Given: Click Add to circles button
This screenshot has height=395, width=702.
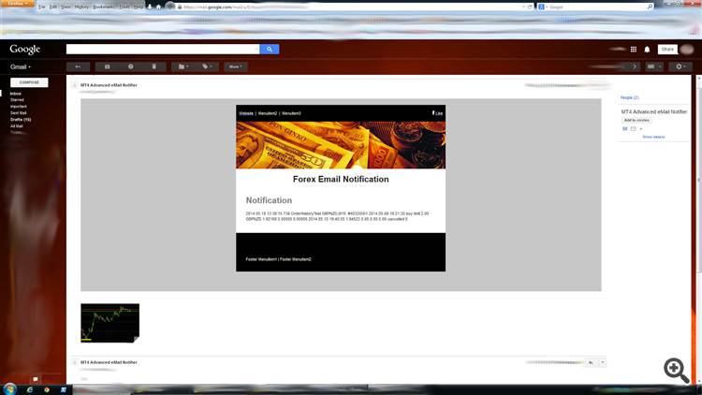Looking at the screenshot, I should coord(636,120).
